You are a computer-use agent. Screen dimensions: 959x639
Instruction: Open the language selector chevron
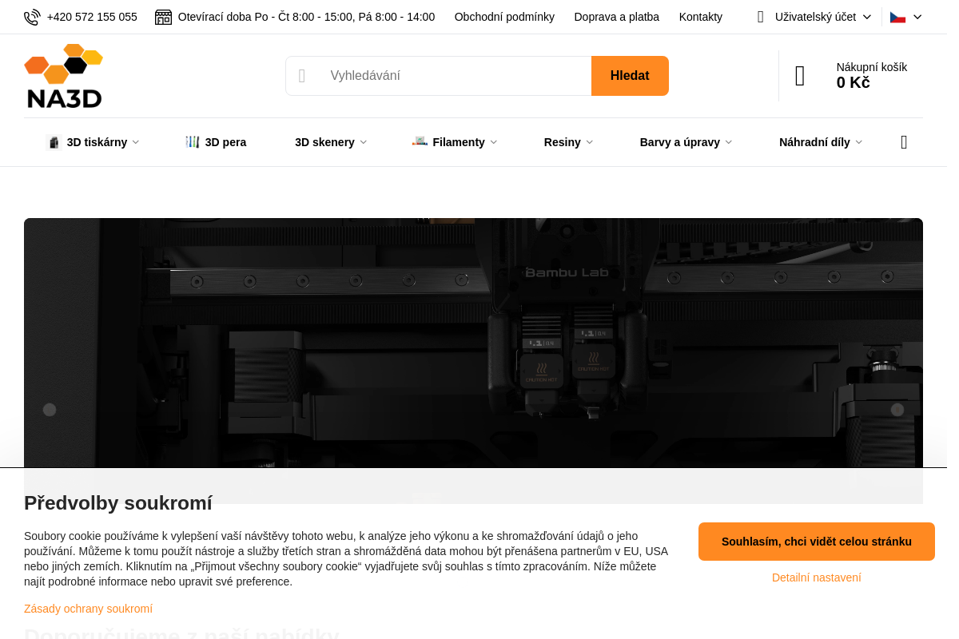917,17
